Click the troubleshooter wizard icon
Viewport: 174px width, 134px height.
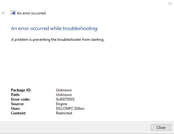click(13, 13)
